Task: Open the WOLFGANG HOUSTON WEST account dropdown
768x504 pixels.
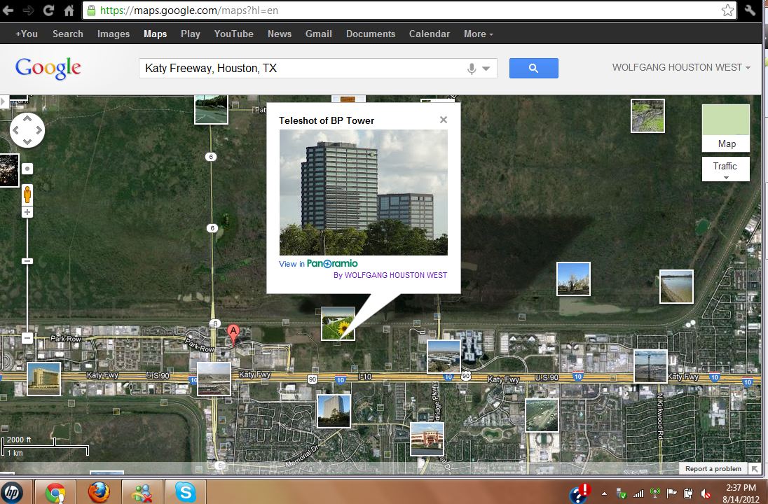Action: tap(681, 67)
